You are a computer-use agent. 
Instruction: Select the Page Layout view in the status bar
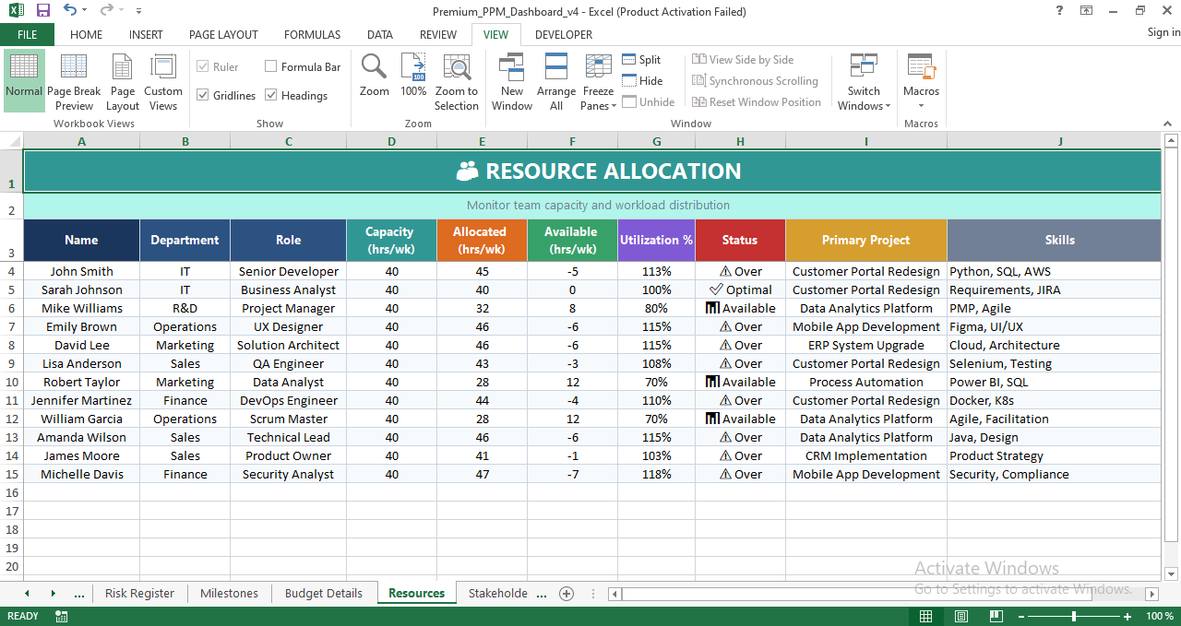960,616
